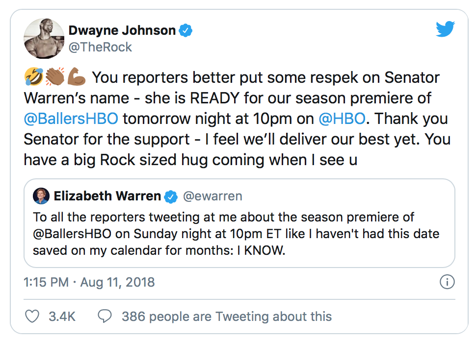The height and width of the screenshot is (342, 476).
Task: Click the Elizabeth Warren name in quoted tweet
Action: tap(107, 196)
